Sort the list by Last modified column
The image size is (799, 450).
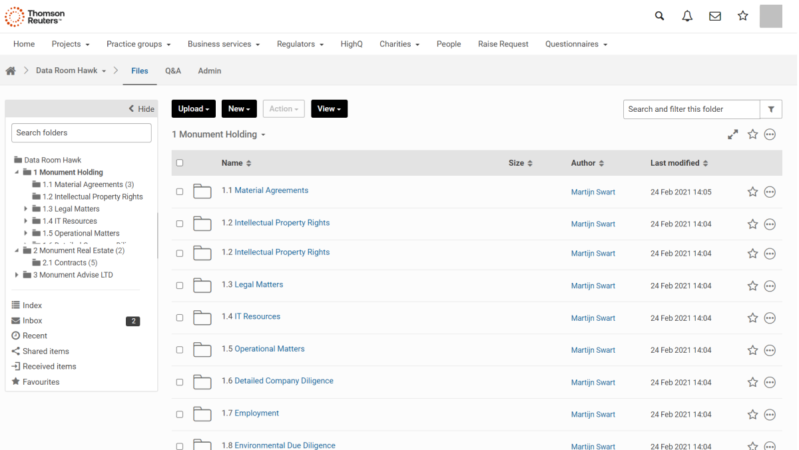tap(679, 163)
